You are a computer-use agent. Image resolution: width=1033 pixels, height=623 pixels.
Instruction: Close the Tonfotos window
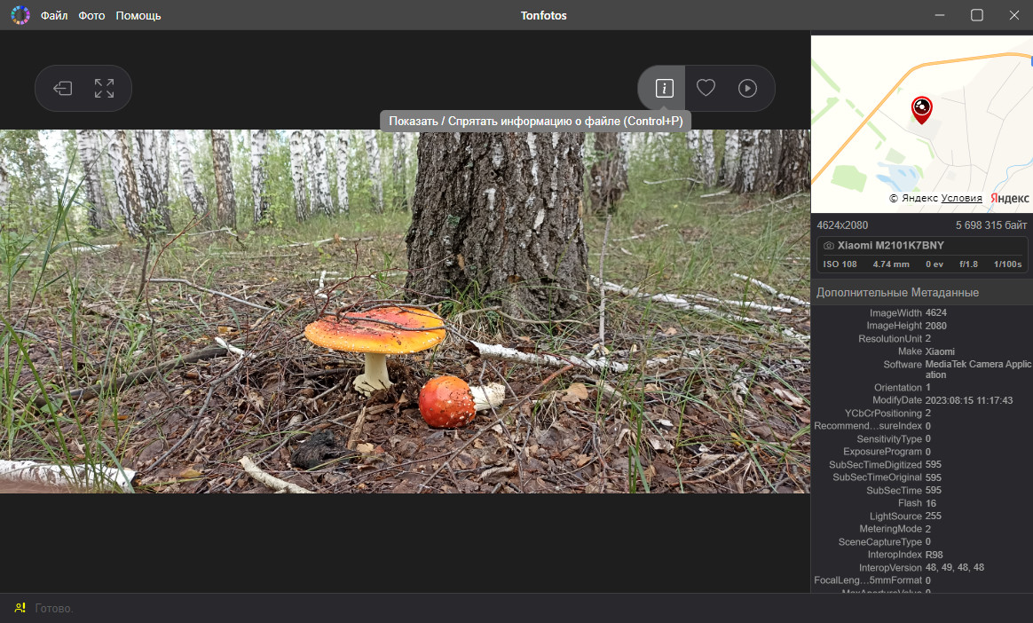pos(1013,15)
